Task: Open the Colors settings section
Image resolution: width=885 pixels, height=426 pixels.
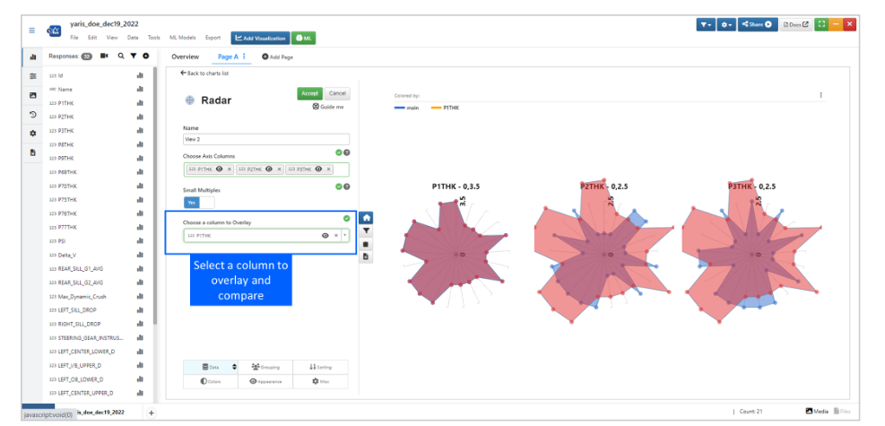Action: click(x=211, y=381)
